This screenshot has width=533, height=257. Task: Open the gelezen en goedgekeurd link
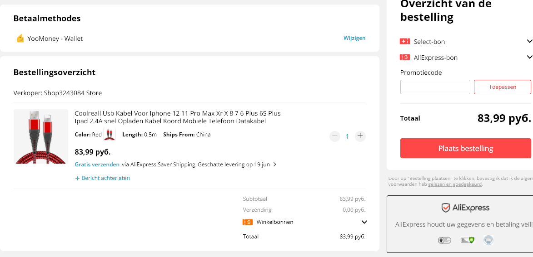455,184
